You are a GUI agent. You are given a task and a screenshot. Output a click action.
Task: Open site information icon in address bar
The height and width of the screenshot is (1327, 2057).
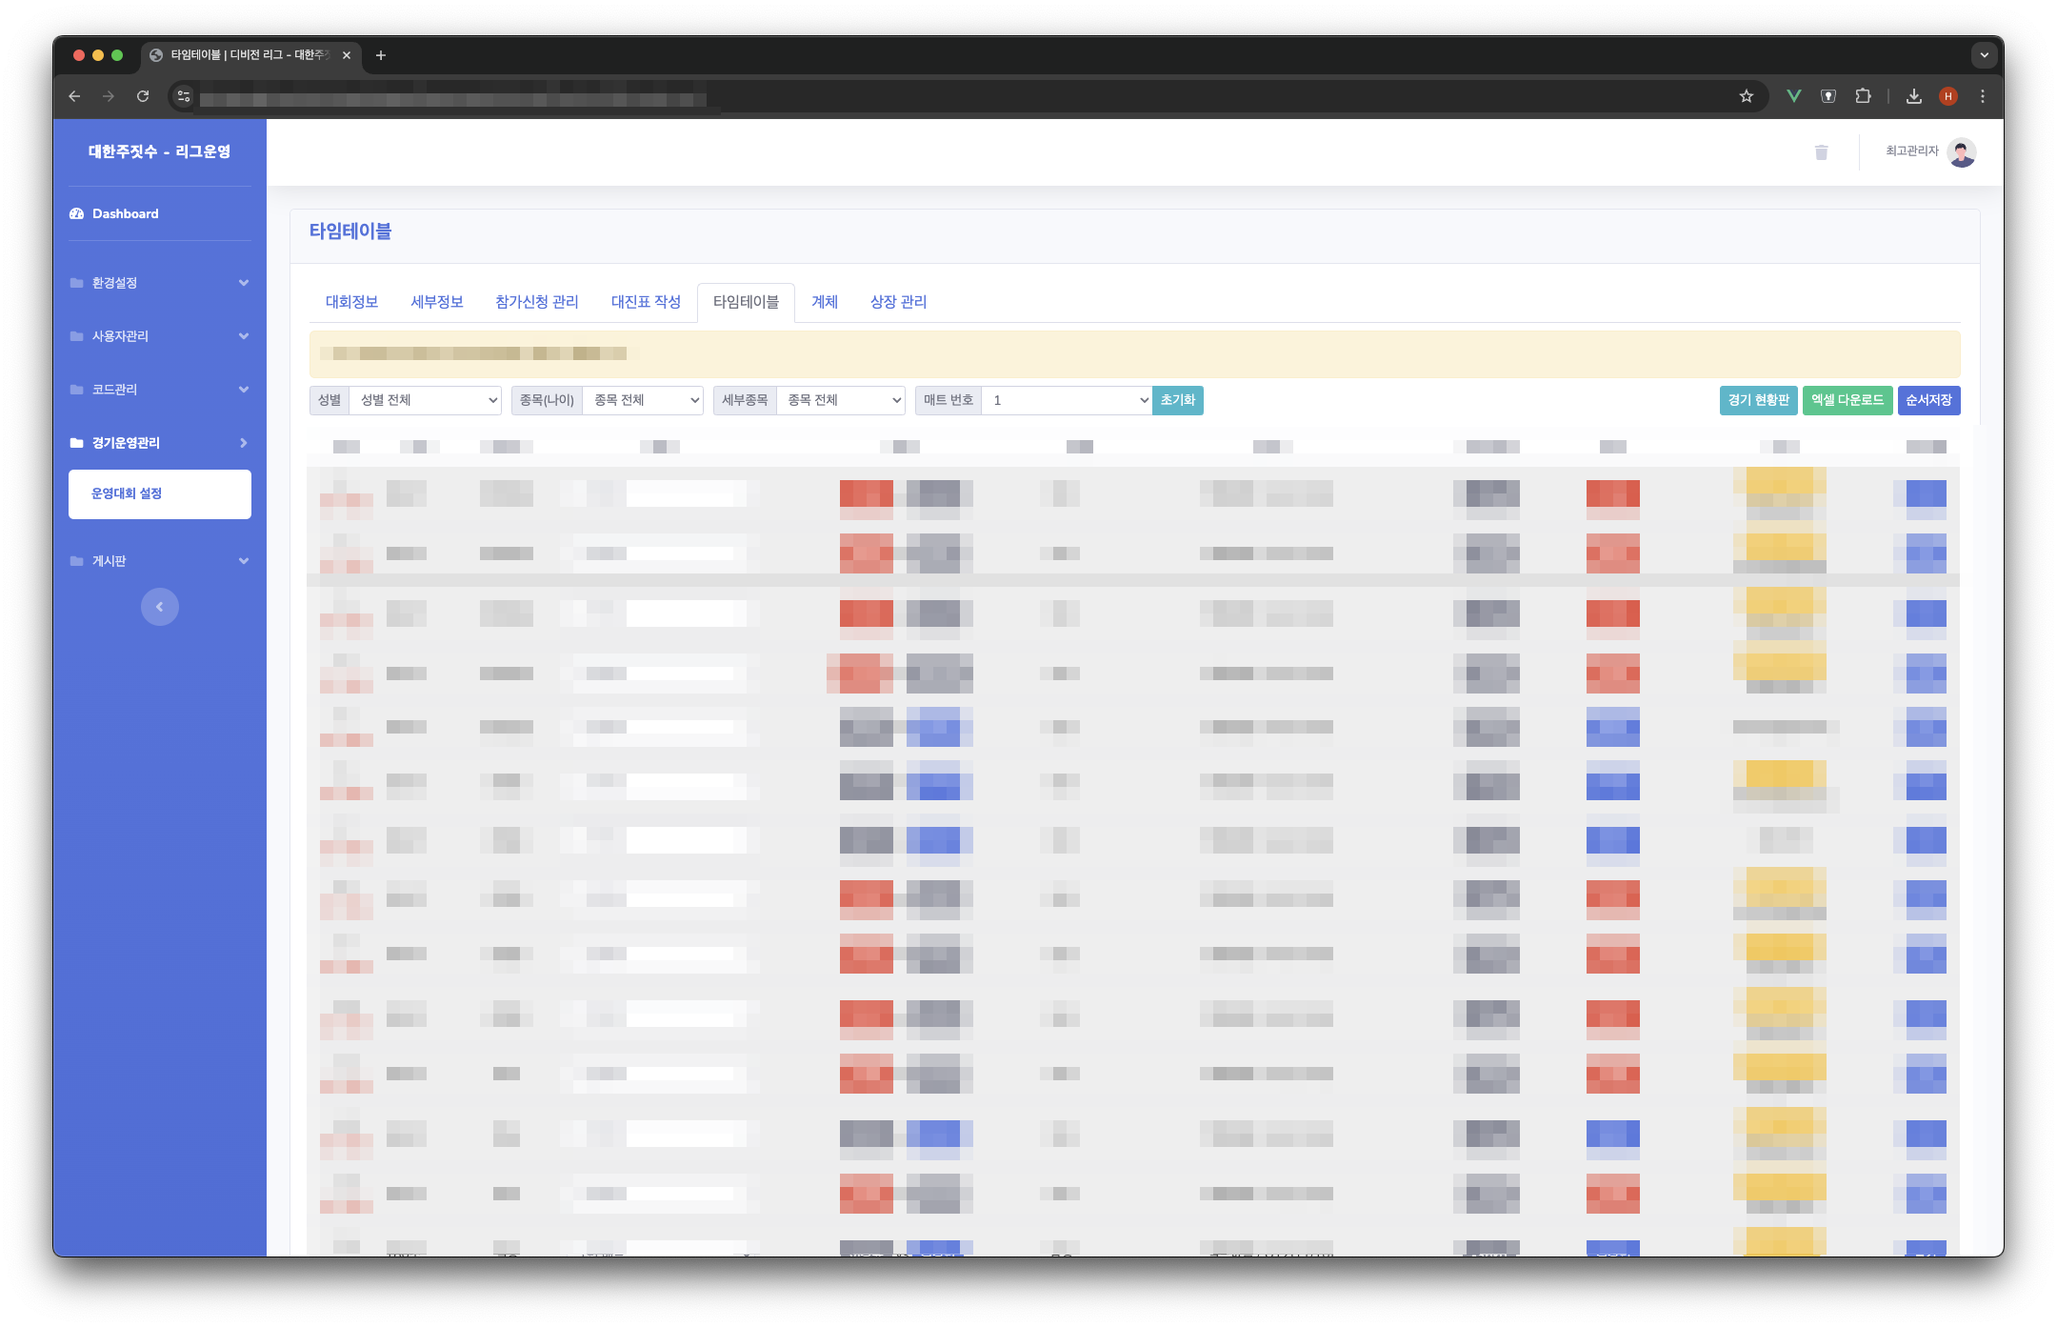pyautogui.click(x=184, y=96)
